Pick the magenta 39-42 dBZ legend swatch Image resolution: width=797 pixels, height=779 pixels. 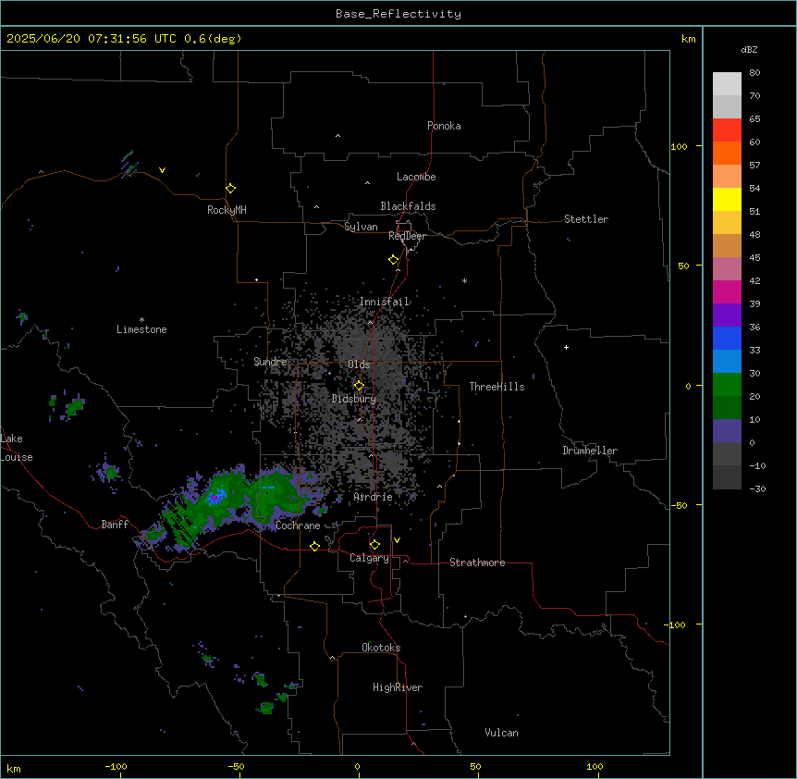click(x=727, y=291)
